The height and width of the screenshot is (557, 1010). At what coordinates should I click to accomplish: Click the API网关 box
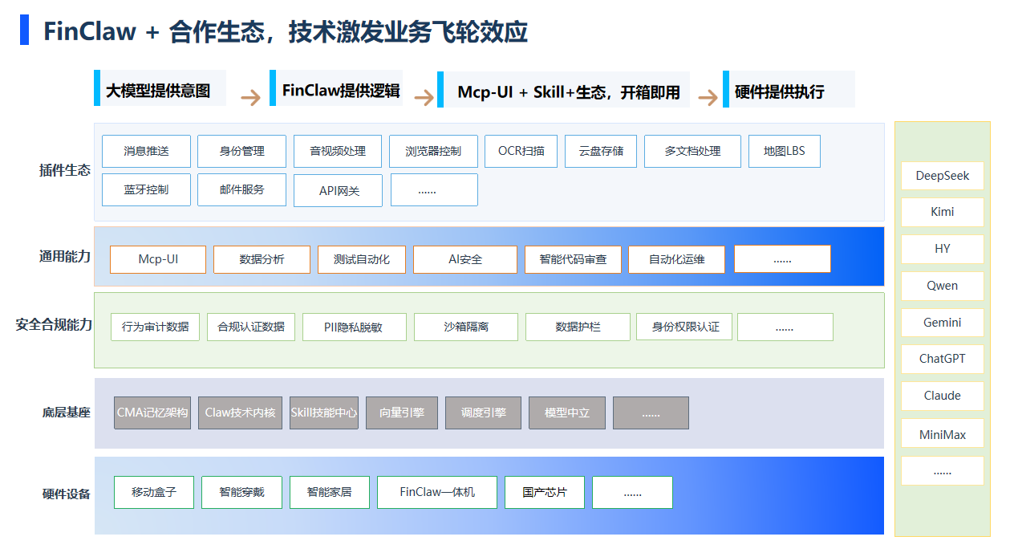tap(338, 190)
